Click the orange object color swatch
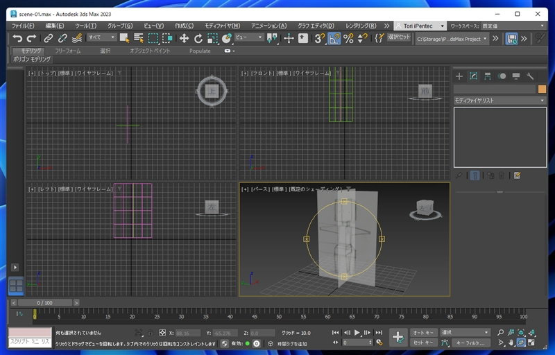The image size is (555, 355). [542, 89]
